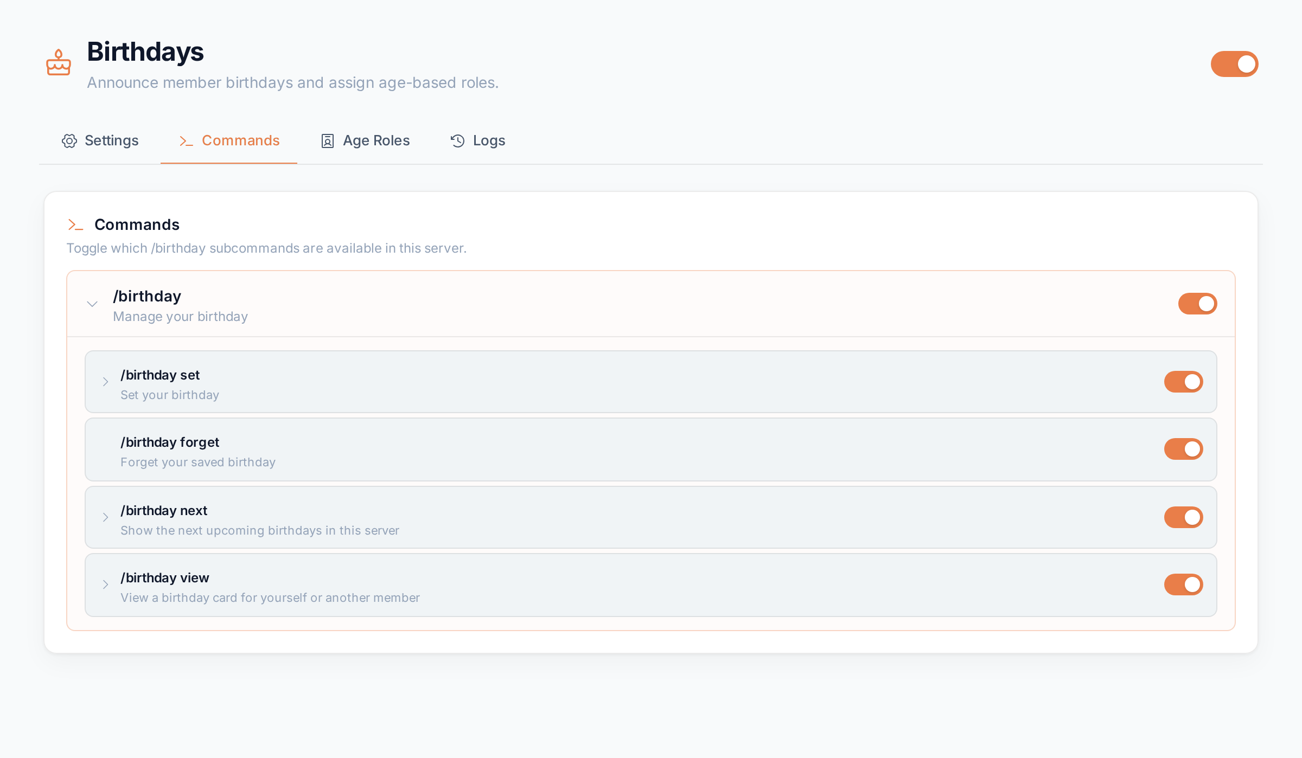Click the /birthday view command name
The height and width of the screenshot is (758, 1302).
[165, 578]
